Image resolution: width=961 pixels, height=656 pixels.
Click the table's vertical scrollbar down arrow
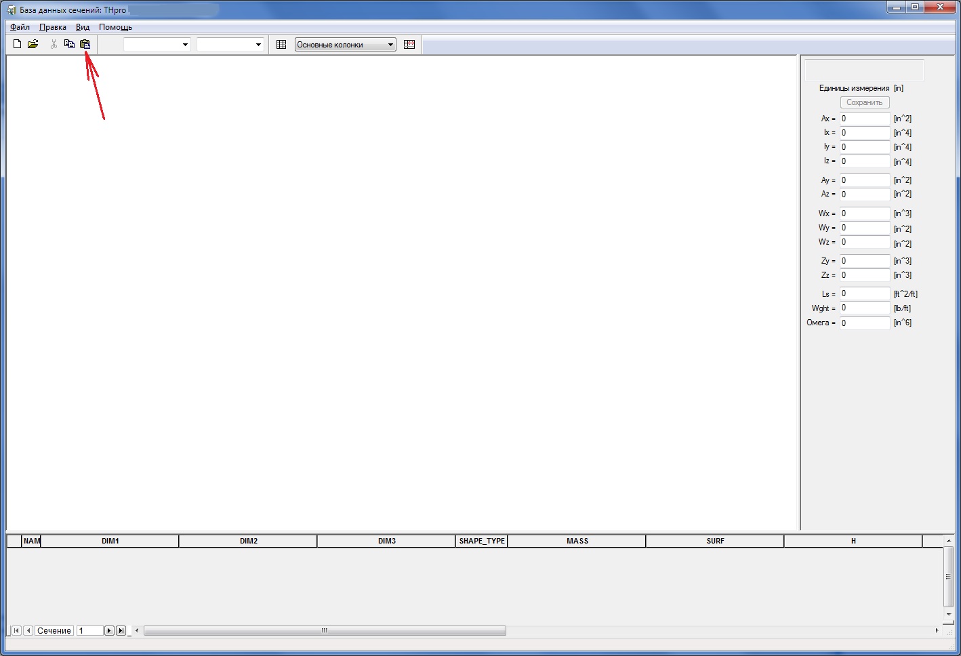tap(949, 615)
